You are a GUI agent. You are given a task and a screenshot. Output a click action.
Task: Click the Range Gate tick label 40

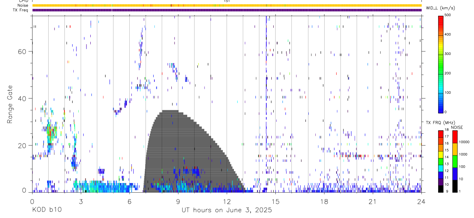point(23,98)
